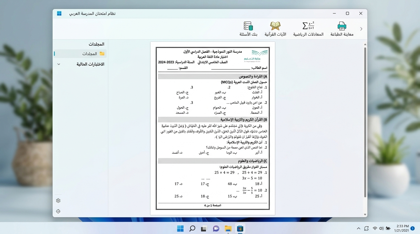Click the scrollbar down arrow

365,214
